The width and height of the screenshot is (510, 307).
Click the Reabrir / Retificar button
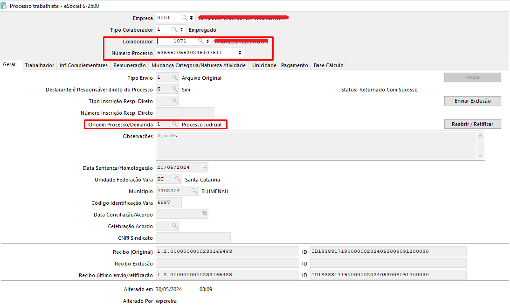click(x=473, y=124)
